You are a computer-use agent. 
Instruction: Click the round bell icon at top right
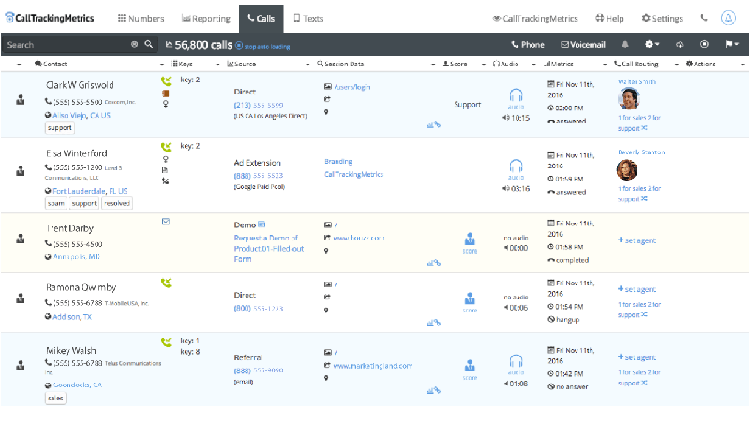[728, 18]
